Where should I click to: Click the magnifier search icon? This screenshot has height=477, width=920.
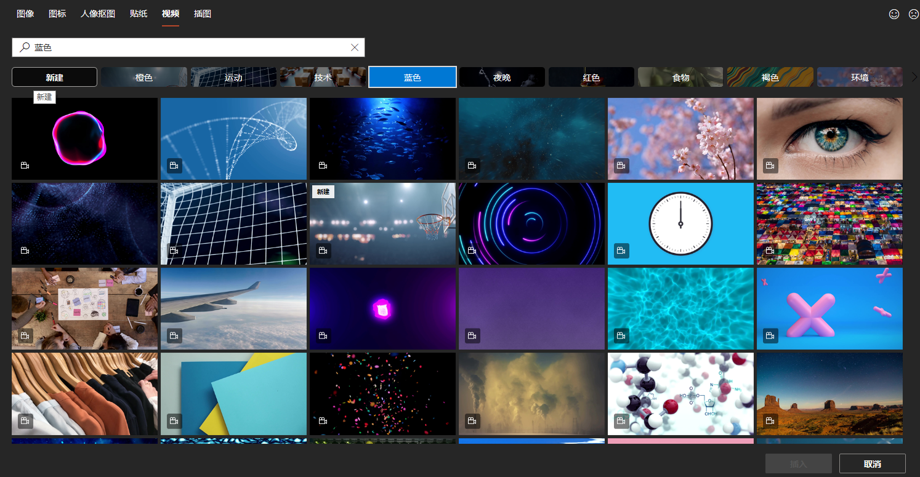coord(25,47)
